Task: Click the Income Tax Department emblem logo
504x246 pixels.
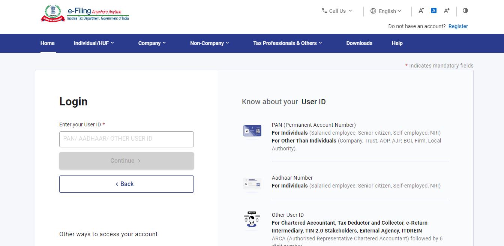Action: tap(53, 13)
